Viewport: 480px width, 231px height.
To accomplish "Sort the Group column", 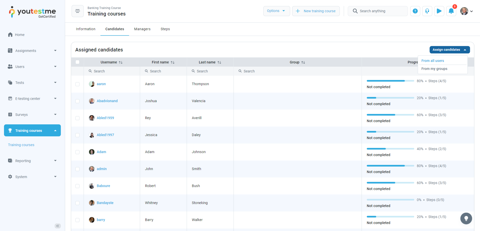I will click(x=303, y=62).
